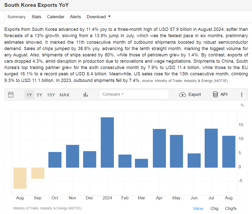Viewport: 252px width, 214px height.
Task: Switch chart to 10Y range
Action: pos(51,95)
